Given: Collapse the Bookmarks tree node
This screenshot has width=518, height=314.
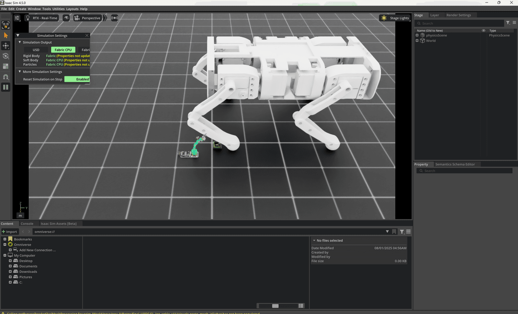Looking at the screenshot, I should (5, 239).
